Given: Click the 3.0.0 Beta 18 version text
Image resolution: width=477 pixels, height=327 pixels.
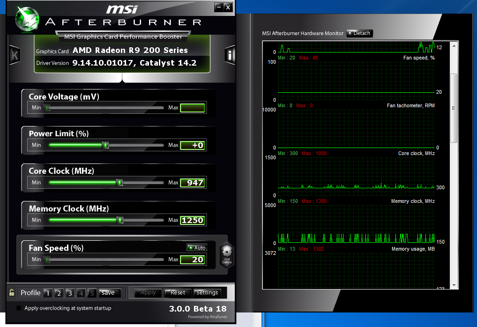Looking at the screenshot, I should tap(198, 309).
